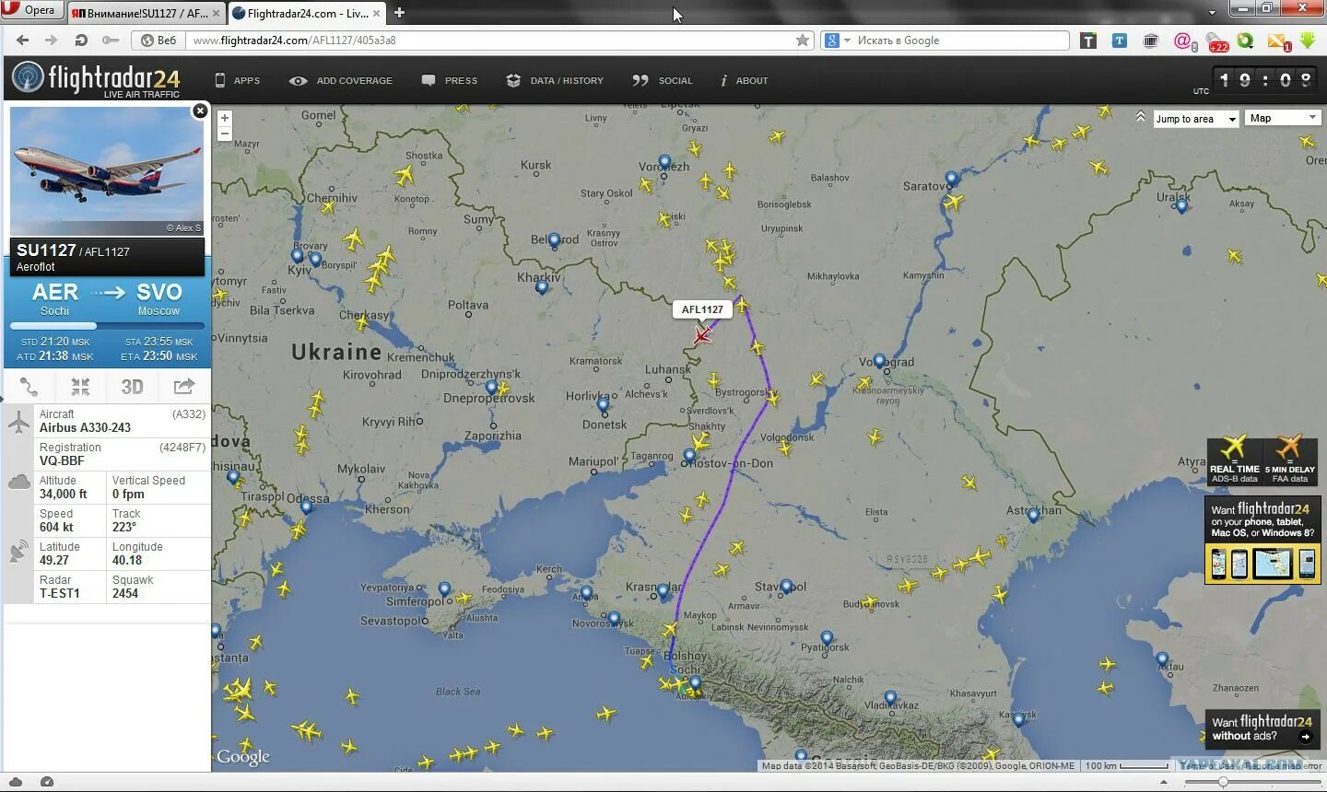This screenshot has height=792, width=1327.
Task: Click the center-on-aircraft follow icon
Action: coord(80,387)
